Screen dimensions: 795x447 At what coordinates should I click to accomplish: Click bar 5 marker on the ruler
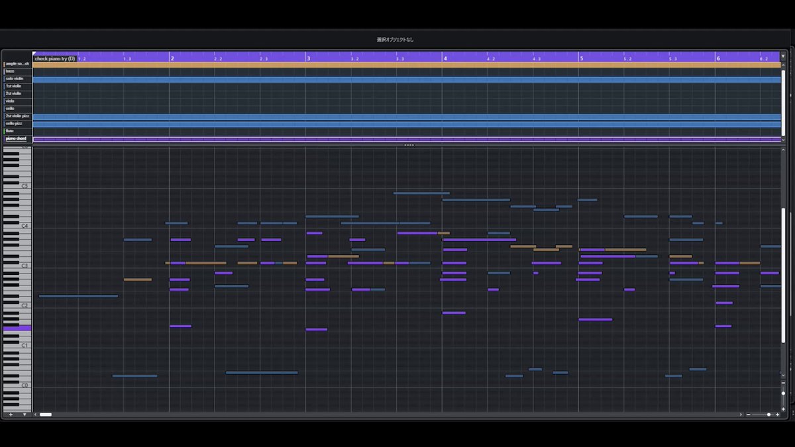click(581, 58)
